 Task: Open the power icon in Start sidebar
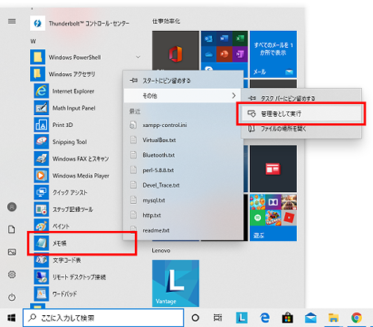pyautogui.click(x=12, y=297)
